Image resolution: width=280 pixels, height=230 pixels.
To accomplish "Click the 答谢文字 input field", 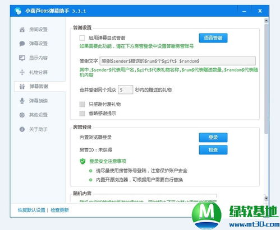I will click(178, 61).
